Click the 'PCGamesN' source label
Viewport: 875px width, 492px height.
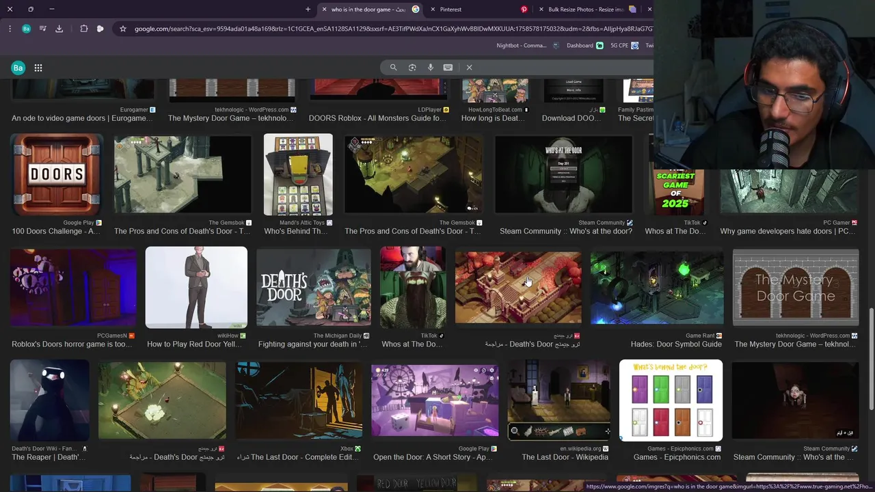click(x=112, y=336)
